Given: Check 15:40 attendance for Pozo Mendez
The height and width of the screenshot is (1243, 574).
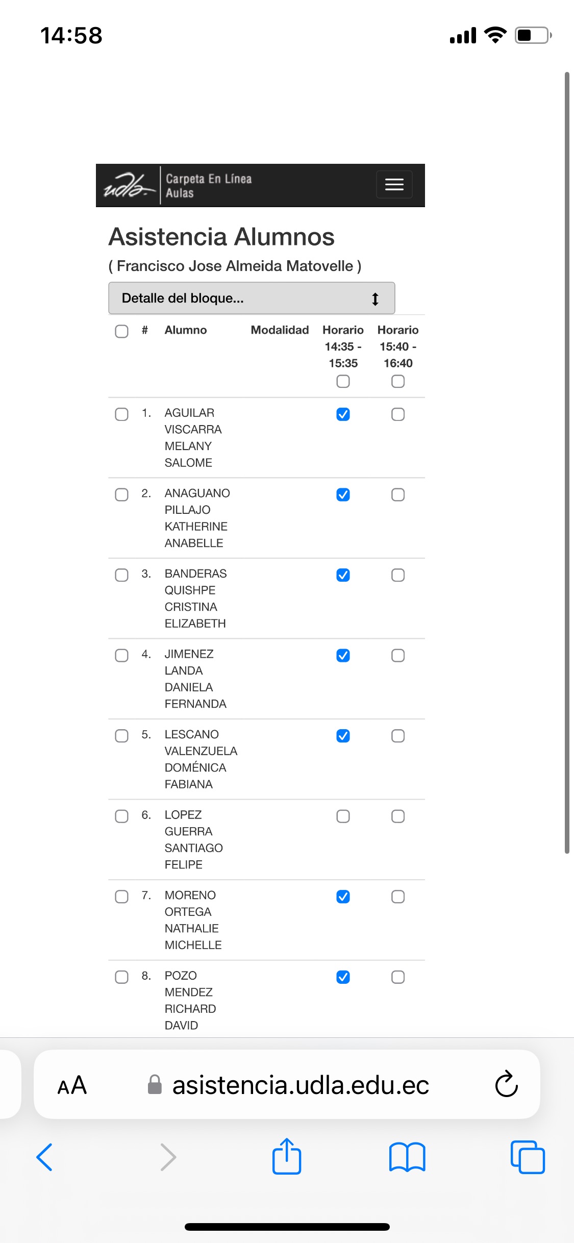Looking at the screenshot, I should [x=398, y=977].
